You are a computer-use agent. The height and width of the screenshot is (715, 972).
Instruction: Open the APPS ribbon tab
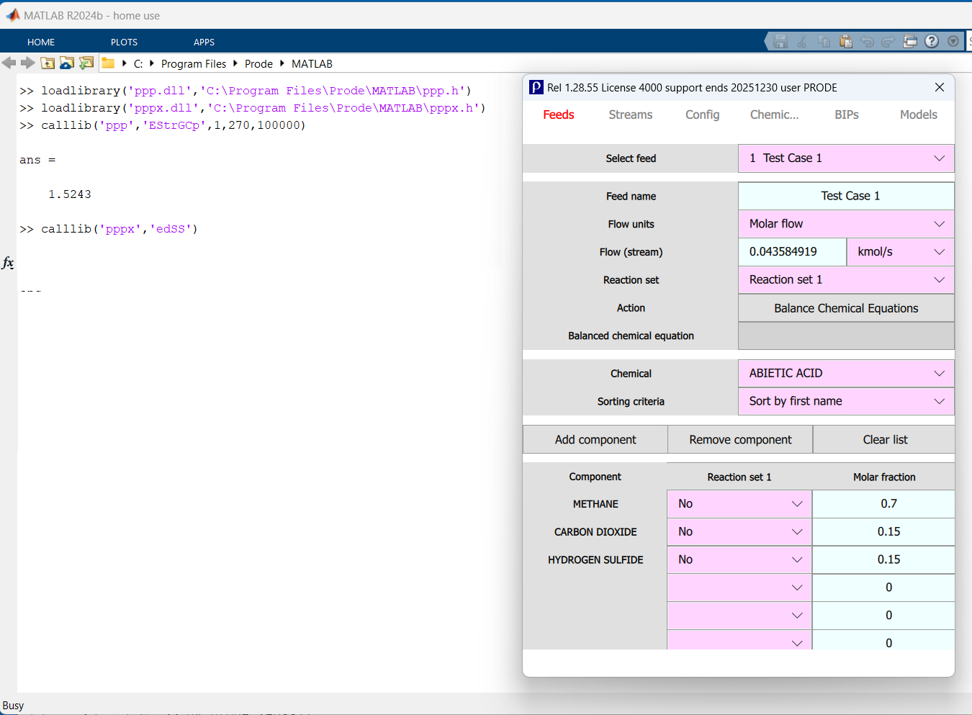click(204, 42)
